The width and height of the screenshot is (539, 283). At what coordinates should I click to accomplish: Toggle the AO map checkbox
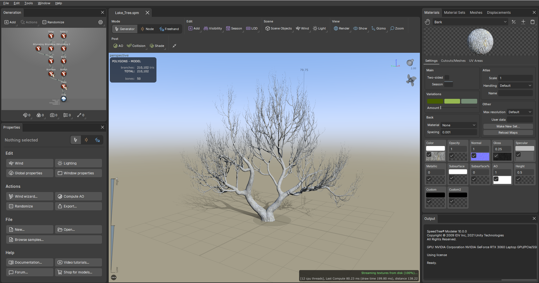496,179
